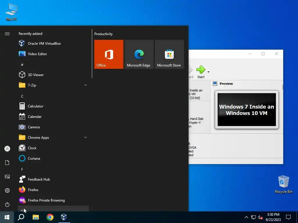298x223 pixels.
Task: Open the Microsoft Edge tile
Action: point(139,54)
